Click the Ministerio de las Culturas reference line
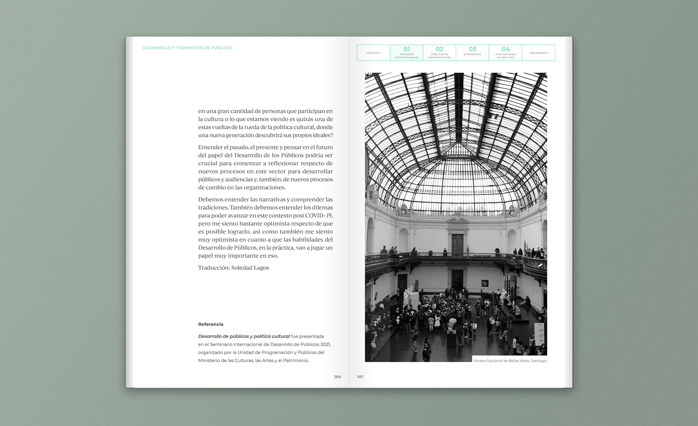 [253, 360]
